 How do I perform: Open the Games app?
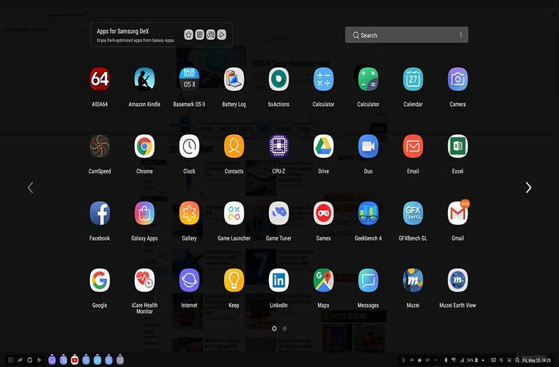click(x=324, y=213)
